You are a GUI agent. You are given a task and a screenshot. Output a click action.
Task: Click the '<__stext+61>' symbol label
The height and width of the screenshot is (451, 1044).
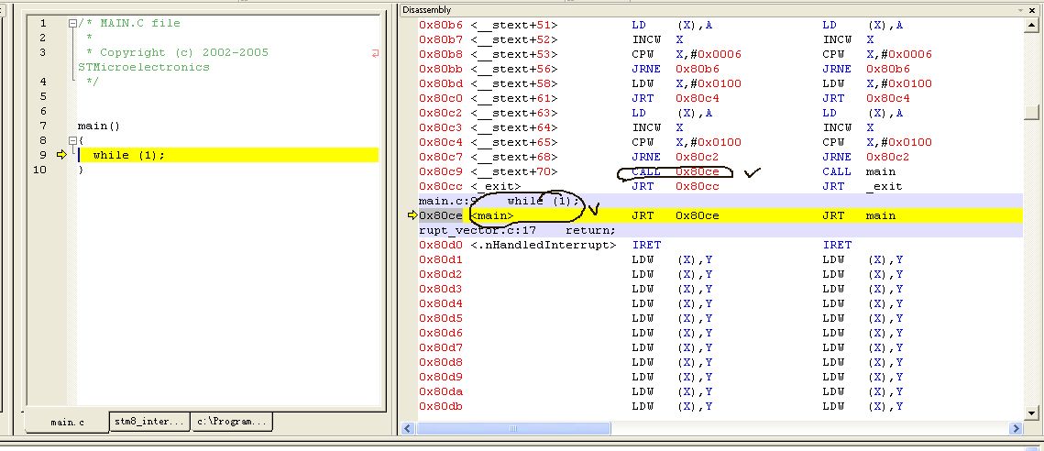pyautogui.click(x=514, y=98)
